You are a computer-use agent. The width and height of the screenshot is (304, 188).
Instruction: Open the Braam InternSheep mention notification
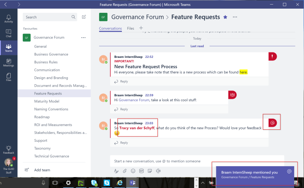click(254, 174)
